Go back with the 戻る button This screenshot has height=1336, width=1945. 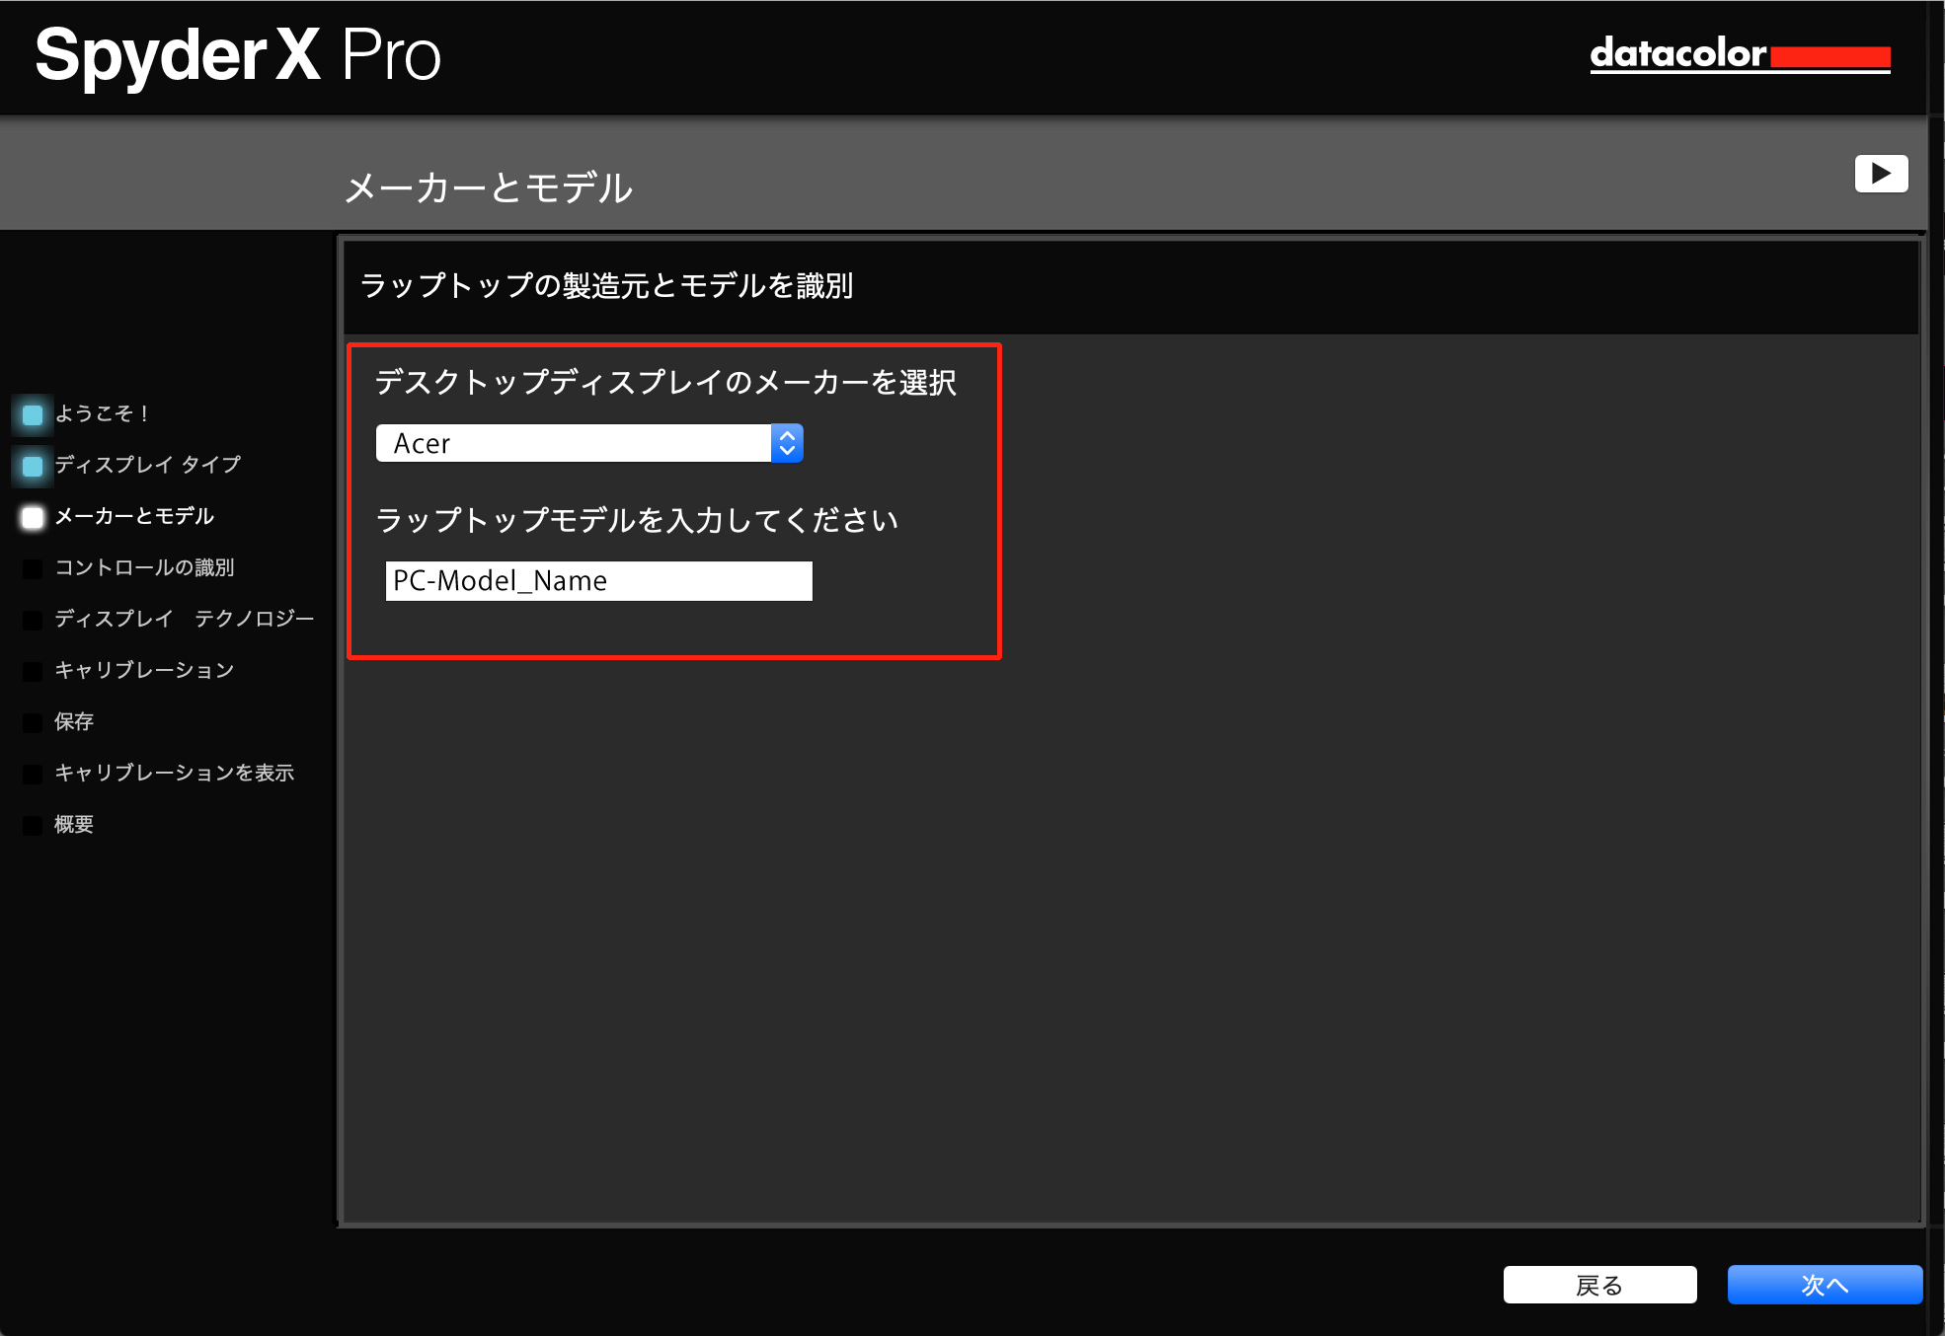[1599, 1285]
